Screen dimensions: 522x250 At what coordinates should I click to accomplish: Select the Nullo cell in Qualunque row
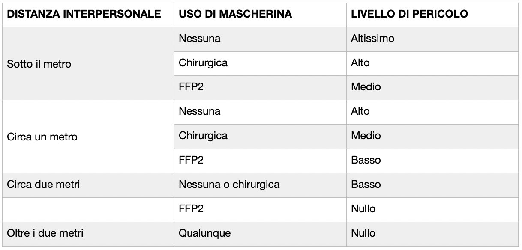[x=363, y=233]
